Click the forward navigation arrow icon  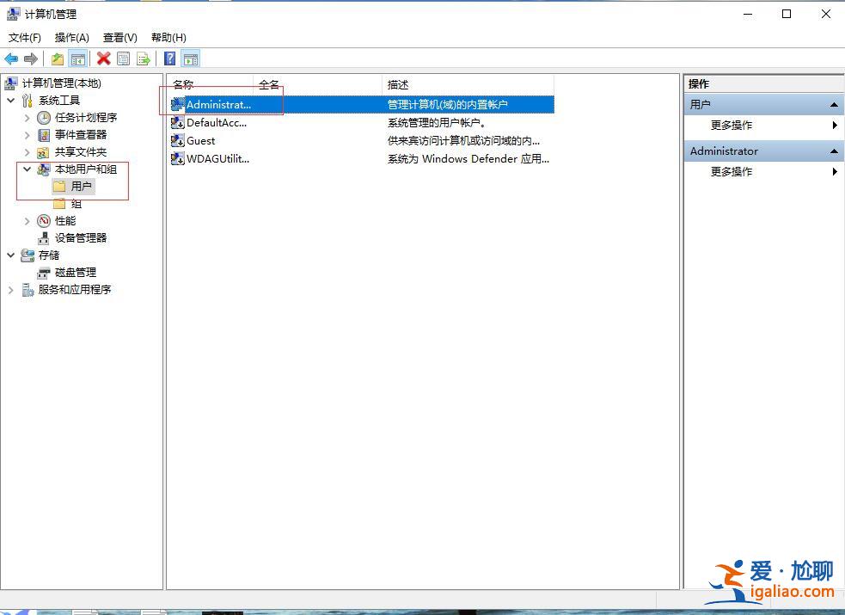click(x=32, y=58)
